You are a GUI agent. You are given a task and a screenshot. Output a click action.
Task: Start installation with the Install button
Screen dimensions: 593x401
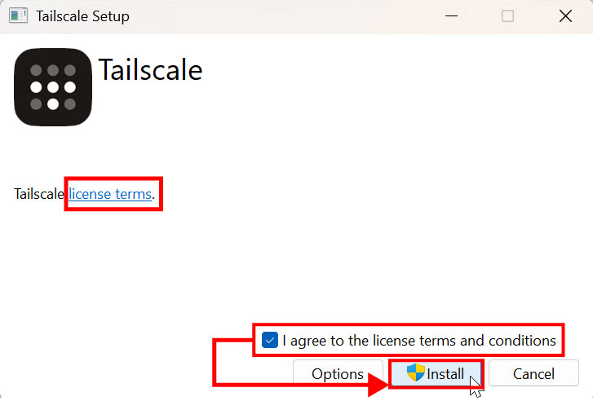[x=436, y=373]
